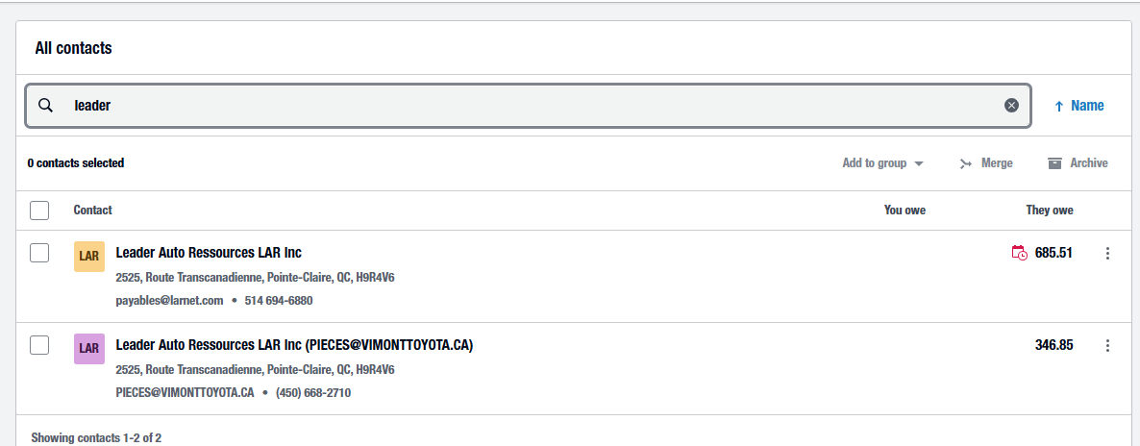Image resolution: width=1140 pixels, height=446 pixels.
Task: Open the Add to group dropdown
Action: tap(882, 163)
